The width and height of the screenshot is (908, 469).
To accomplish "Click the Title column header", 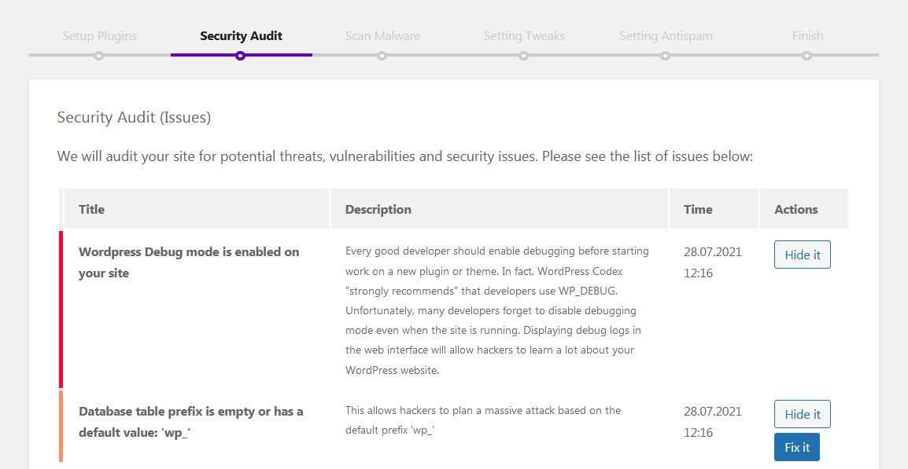I will pyautogui.click(x=92, y=210).
